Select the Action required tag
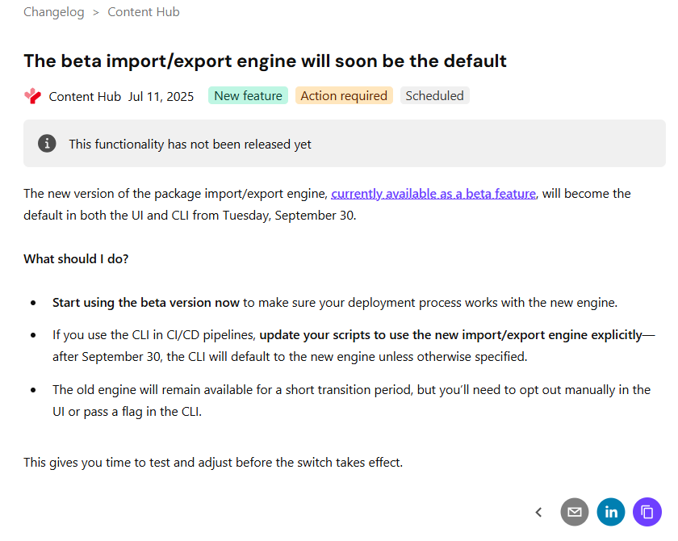The image size is (678, 541). tap(344, 96)
